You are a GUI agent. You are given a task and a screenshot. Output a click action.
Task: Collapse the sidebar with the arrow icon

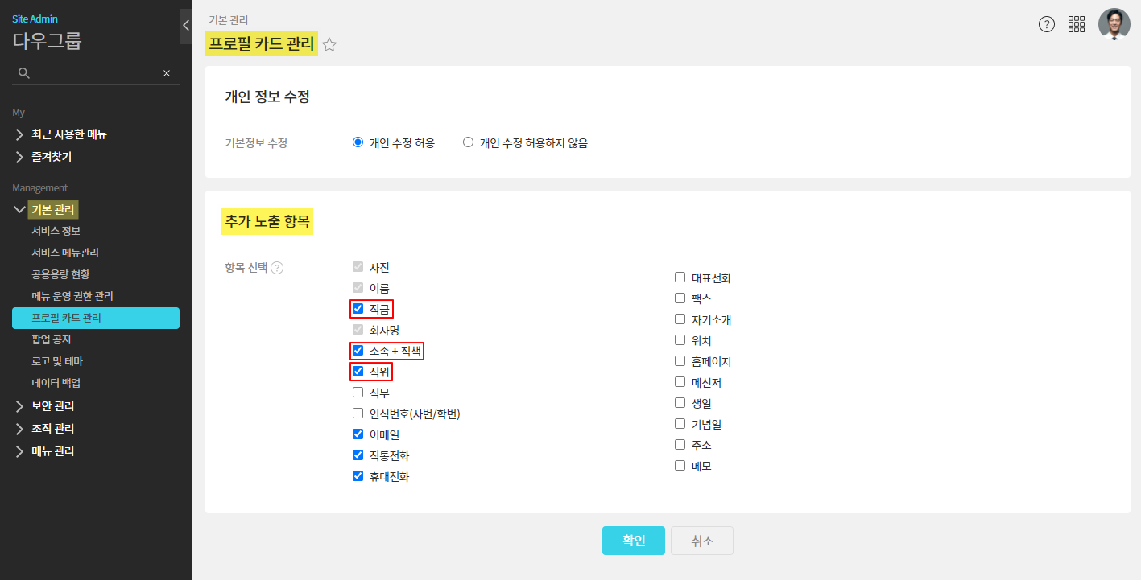pos(186,25)
